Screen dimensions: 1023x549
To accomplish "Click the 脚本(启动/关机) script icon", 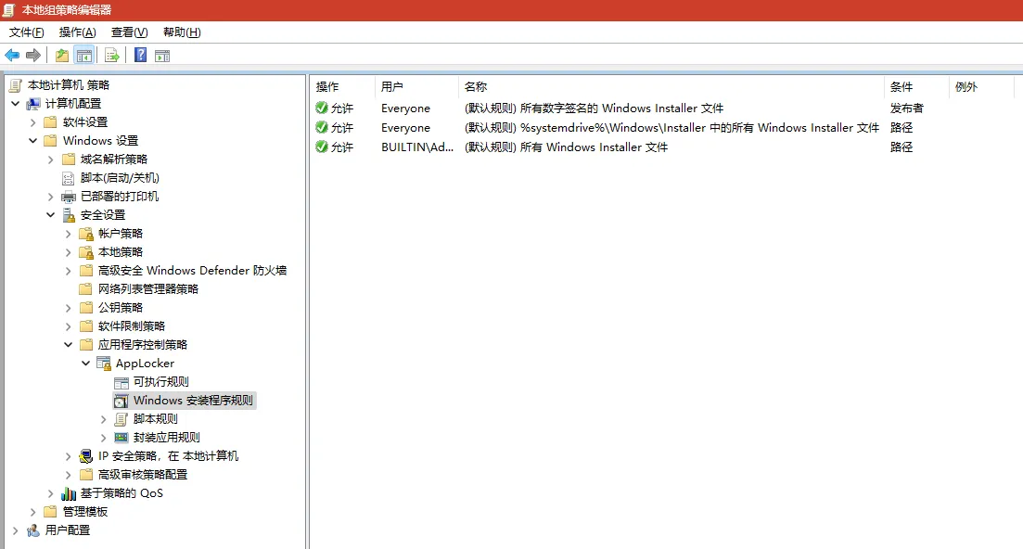I will (69, 178).
